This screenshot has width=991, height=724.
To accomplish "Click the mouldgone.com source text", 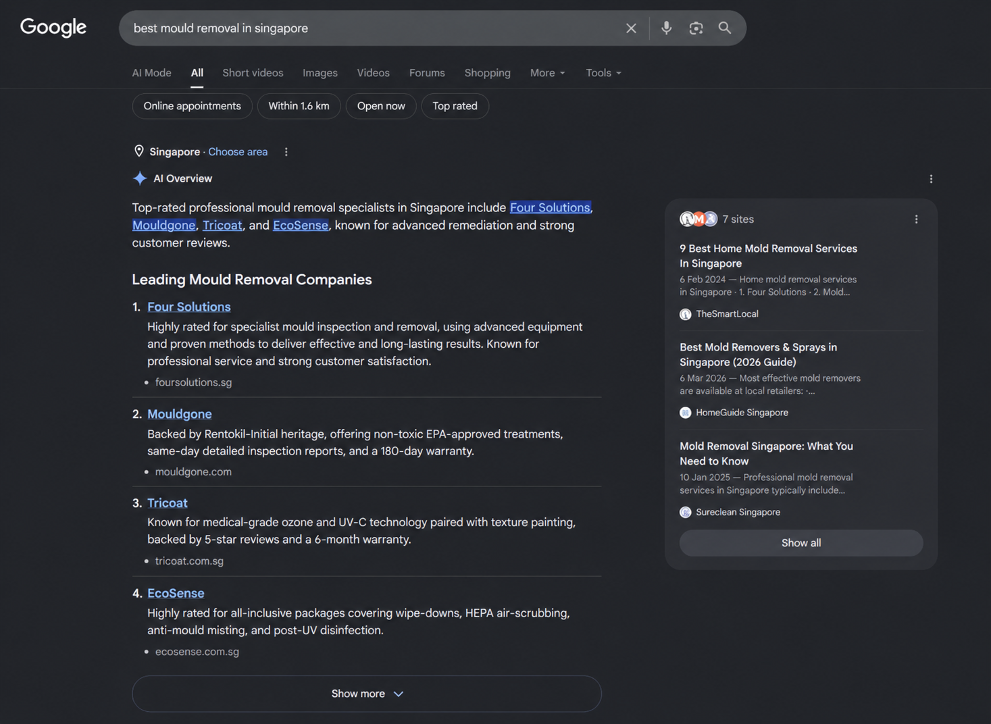I will 193,472.
